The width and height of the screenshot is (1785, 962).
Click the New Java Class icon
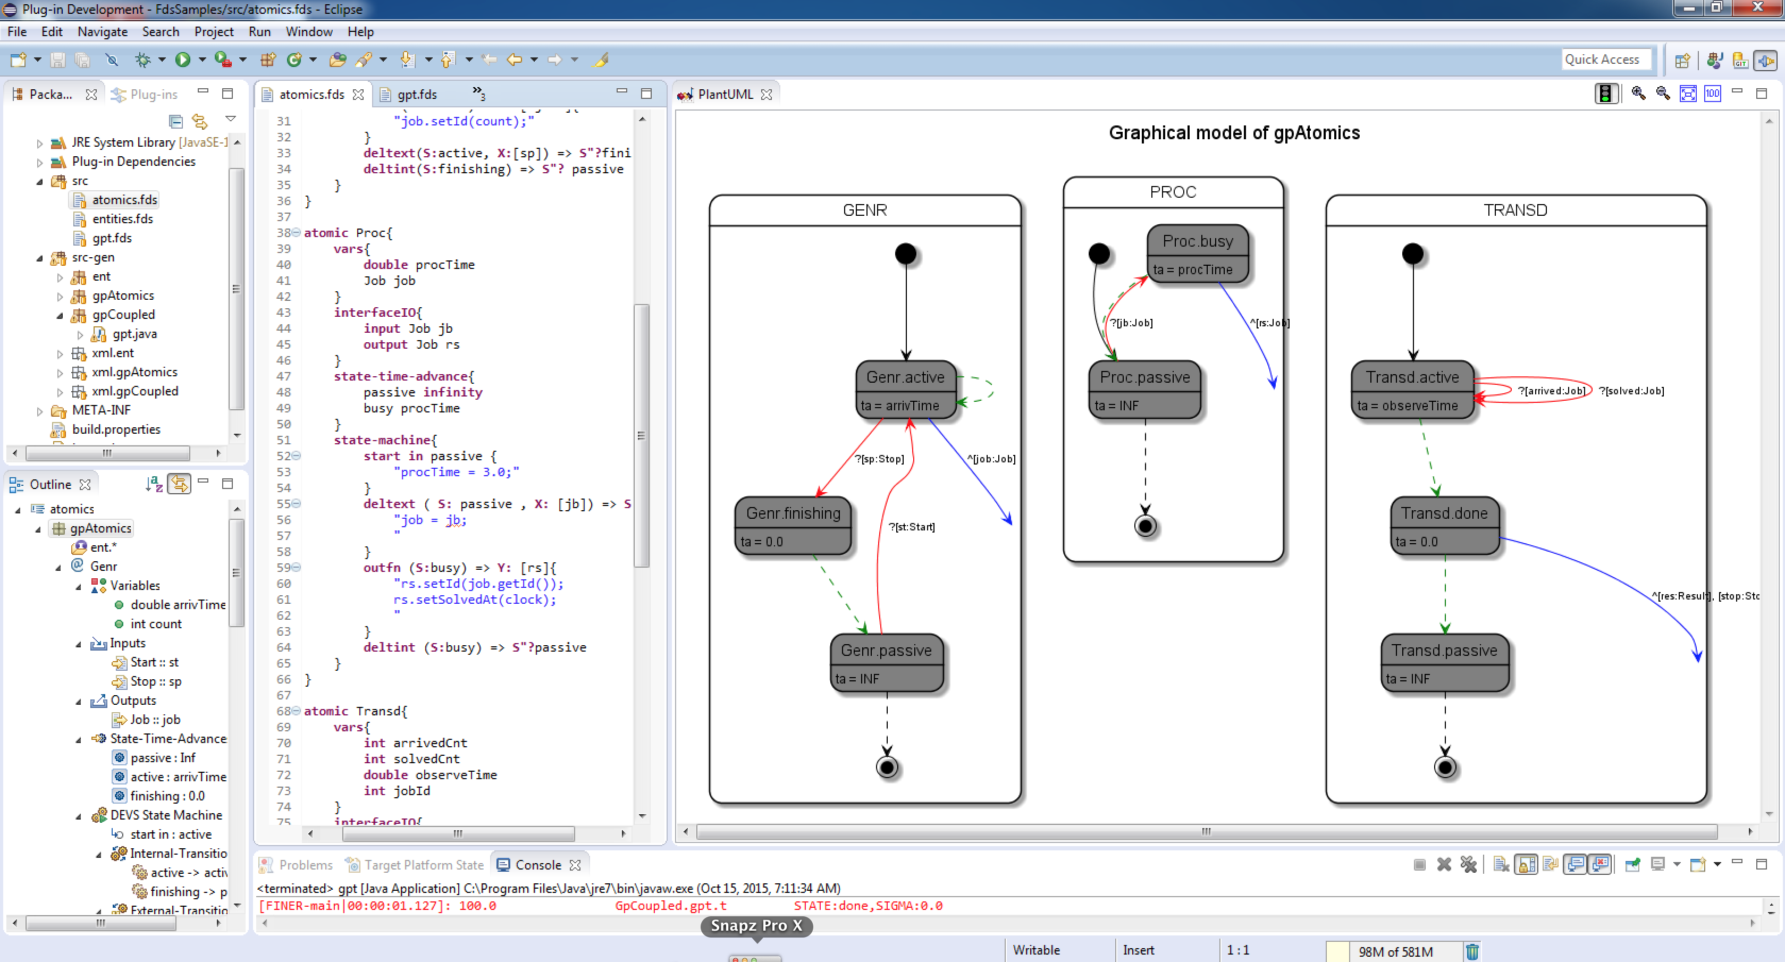click(294, 60)
